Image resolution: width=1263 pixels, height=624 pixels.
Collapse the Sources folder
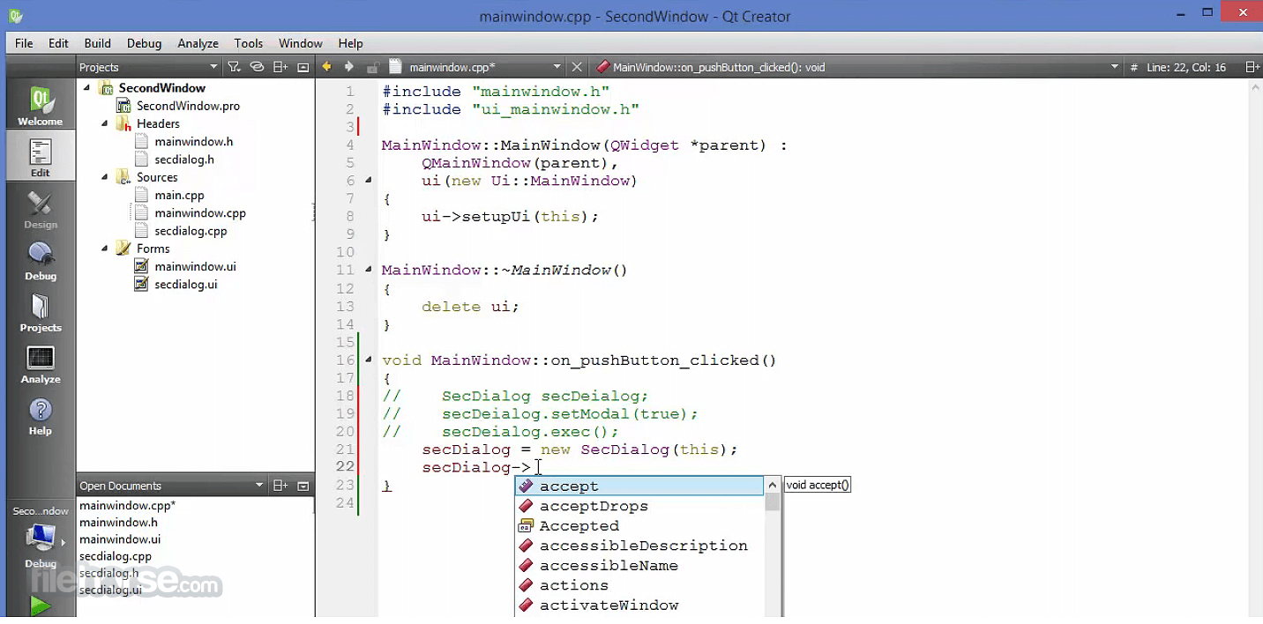(105, 177)
